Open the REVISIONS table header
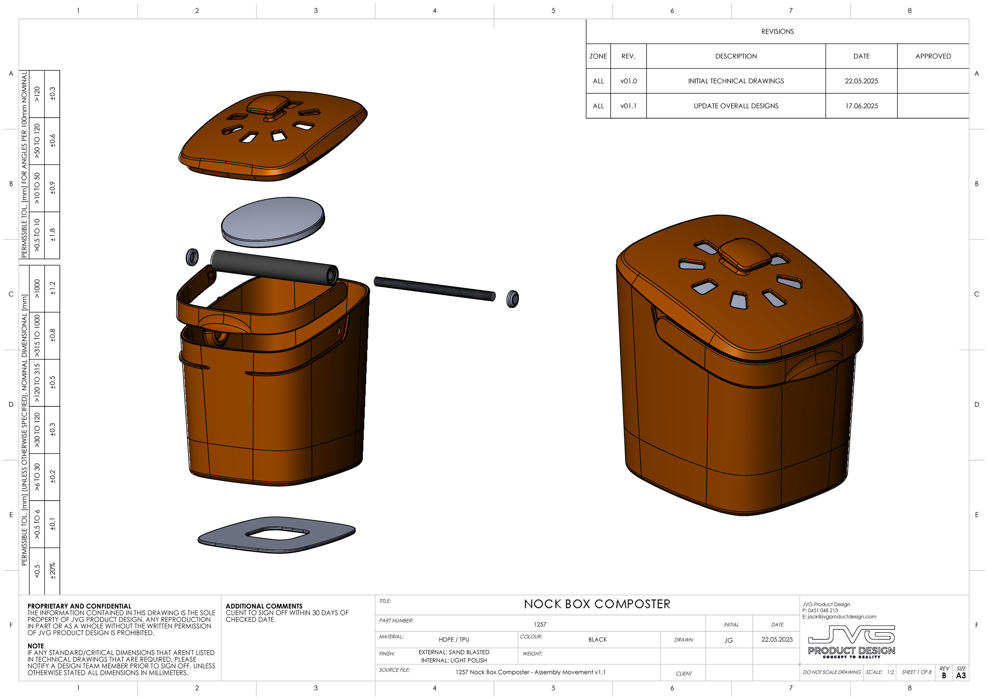Viewport: 988px width, 699px height. pos(777,31)
